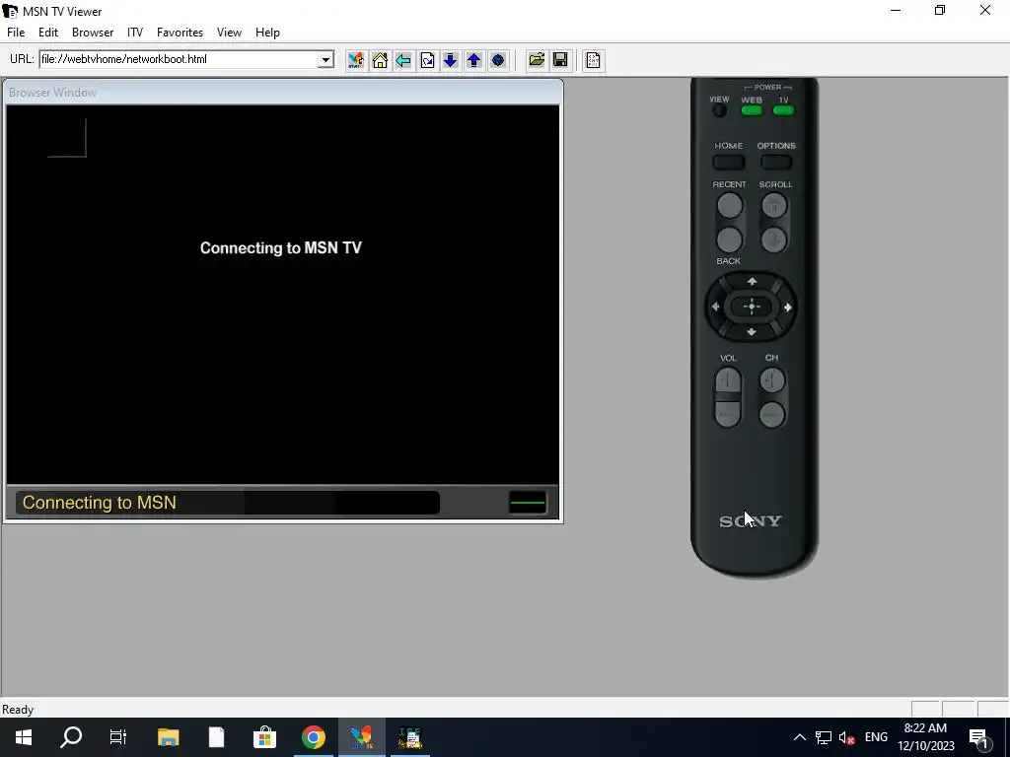Click the remote's d-pad right arrow

tap(787, 308)
